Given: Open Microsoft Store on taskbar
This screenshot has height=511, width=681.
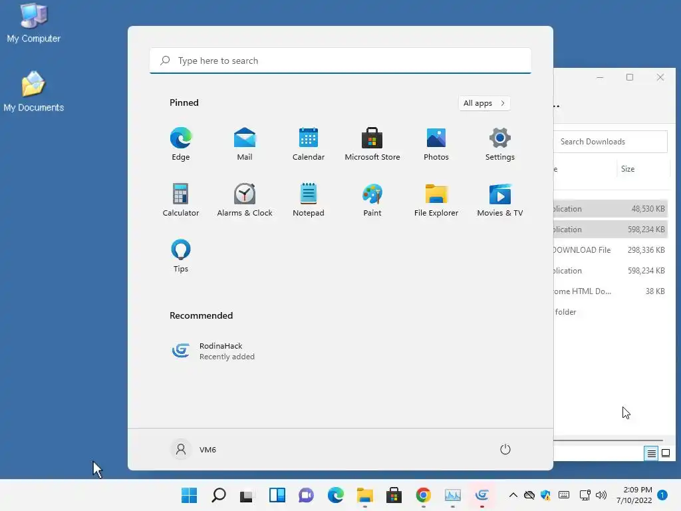Looking at the screenshot, I should (394, 495).
